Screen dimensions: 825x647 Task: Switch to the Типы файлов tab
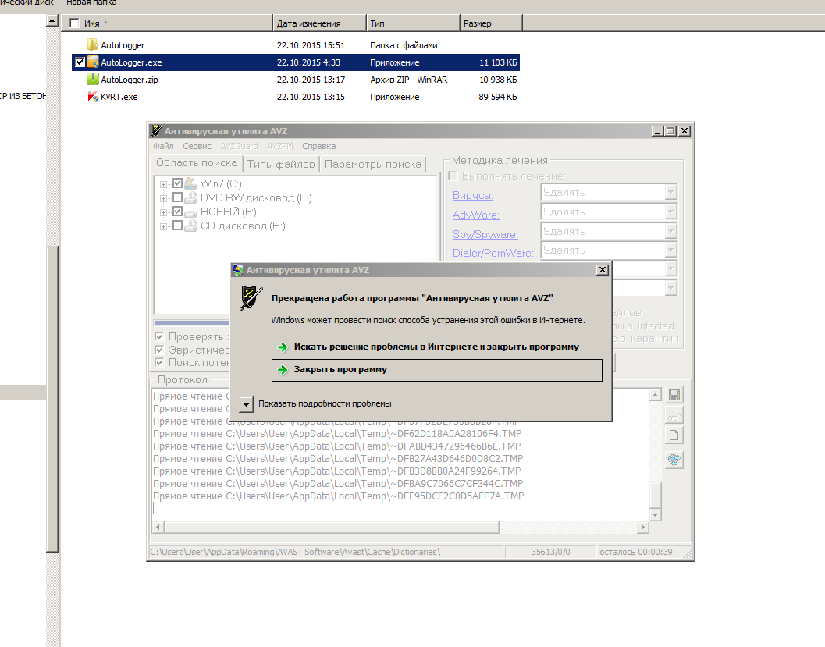tap(281, 164)
